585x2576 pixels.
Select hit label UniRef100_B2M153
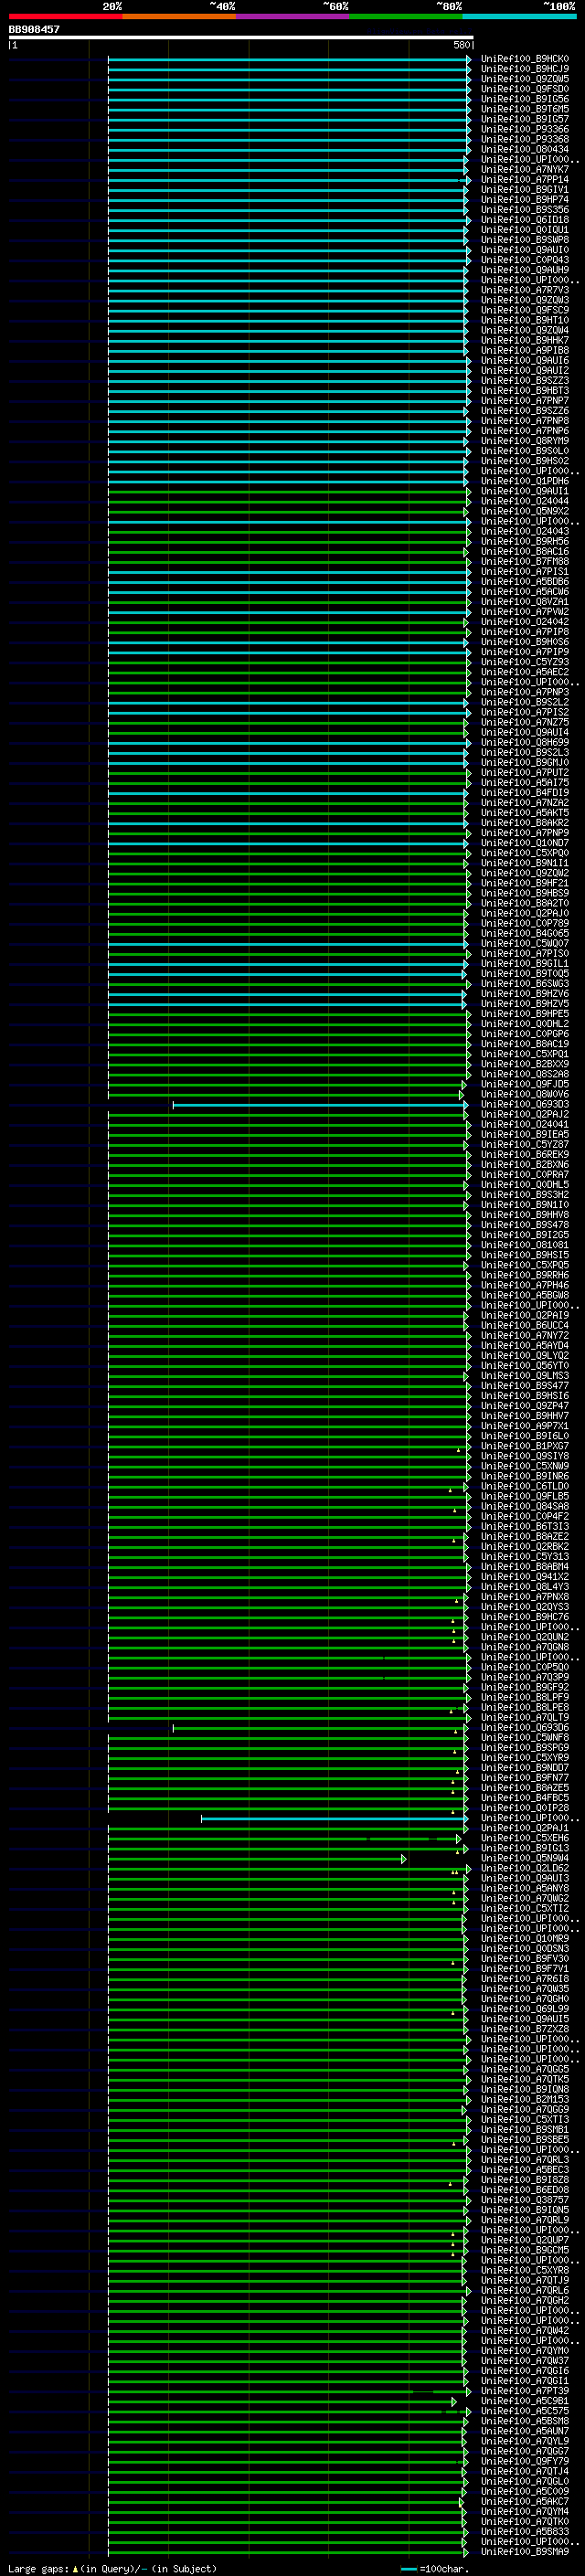pos(525,2099)
